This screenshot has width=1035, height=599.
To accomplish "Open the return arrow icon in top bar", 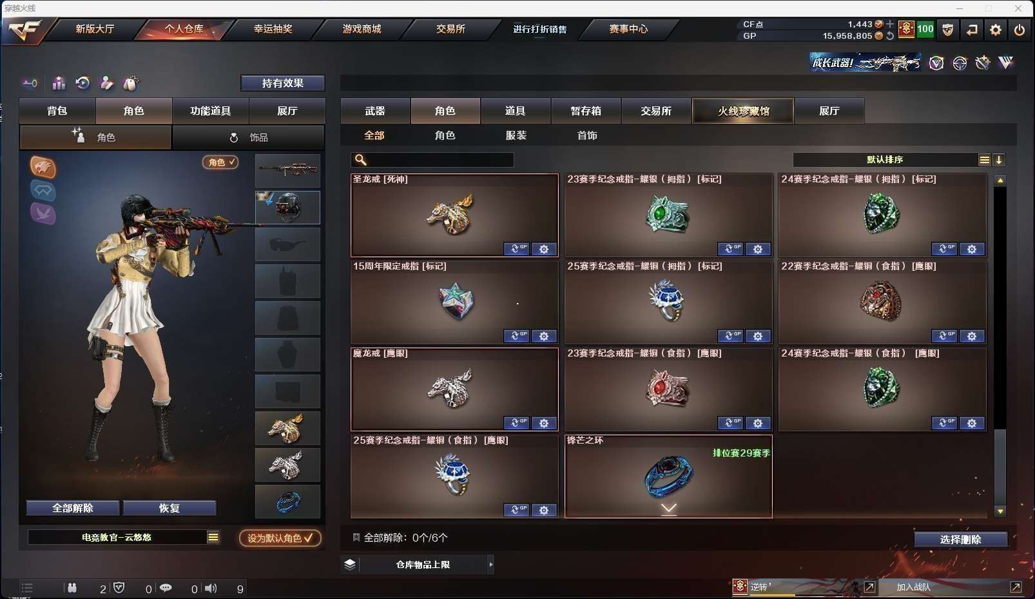I will click(x=972, y=29).
